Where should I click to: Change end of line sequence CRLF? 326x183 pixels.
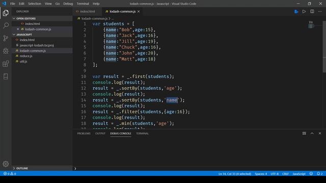pos(285,174)
